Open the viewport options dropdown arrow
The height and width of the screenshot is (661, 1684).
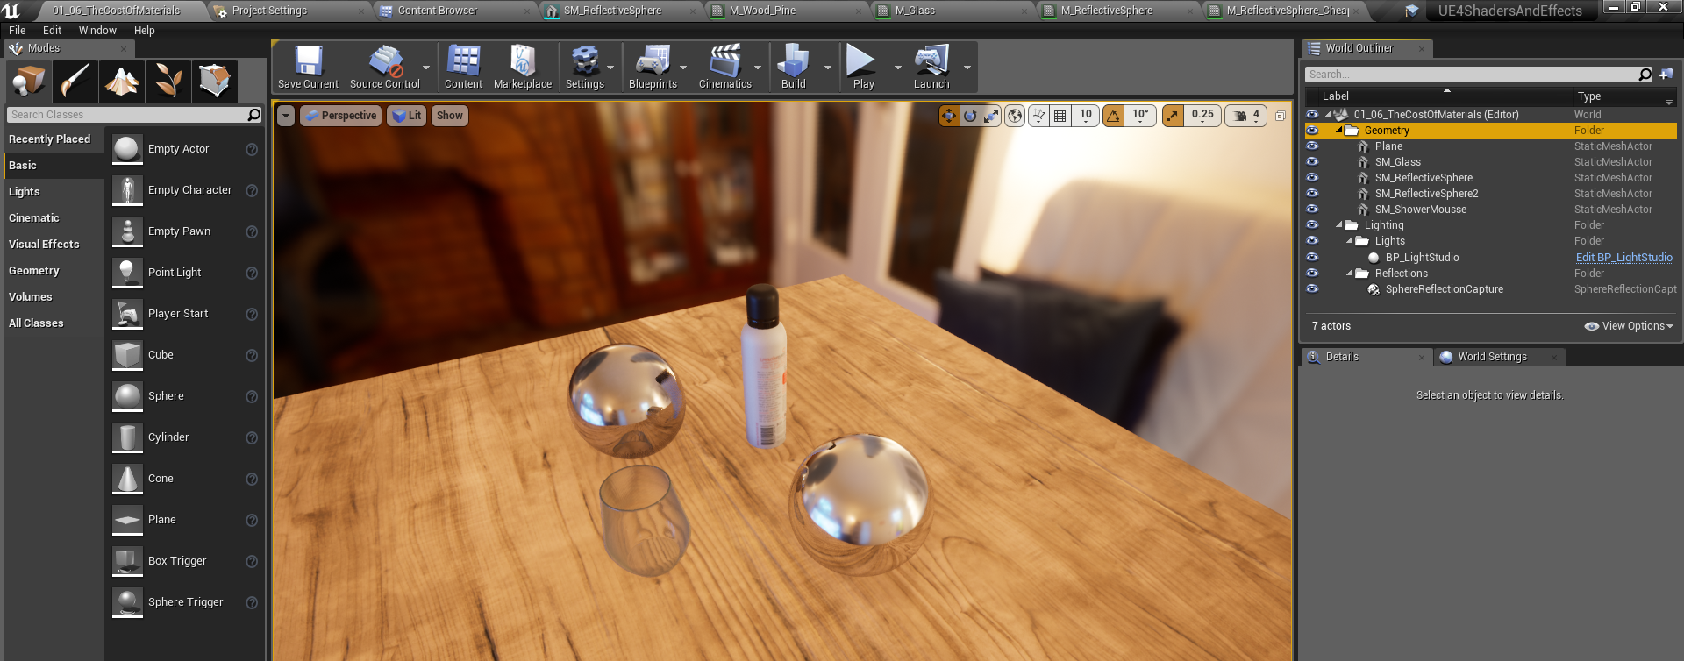[286, 116]
